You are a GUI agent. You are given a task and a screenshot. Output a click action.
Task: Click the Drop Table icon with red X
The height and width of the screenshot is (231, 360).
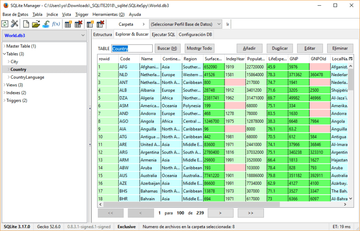[x=78, y=24]
